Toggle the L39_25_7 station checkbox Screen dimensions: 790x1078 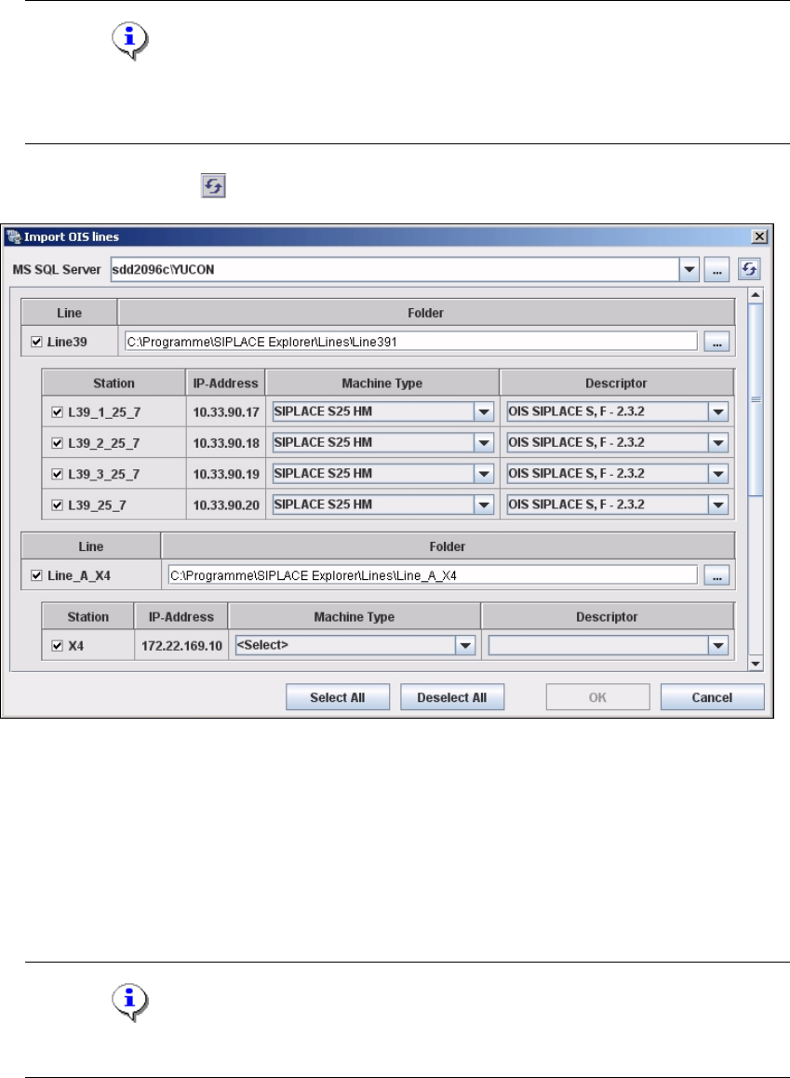click(58, 505)
